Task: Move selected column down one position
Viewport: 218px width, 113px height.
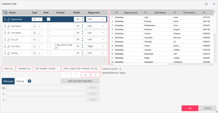Action: click(86, 75)
